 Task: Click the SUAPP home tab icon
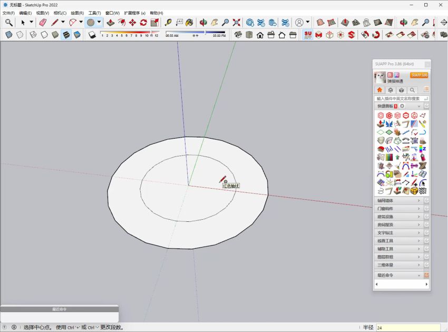379,90
